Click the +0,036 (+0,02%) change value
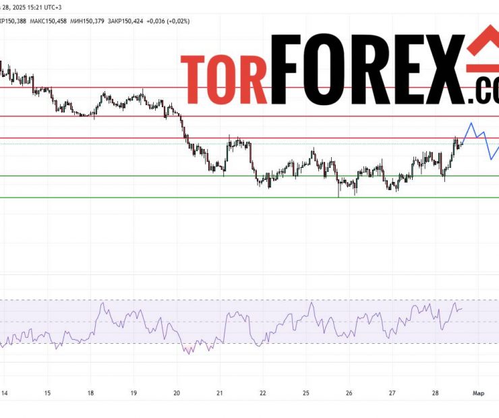Image resolution: width=499 pixels, height=418 pixels. coord(168,22)
